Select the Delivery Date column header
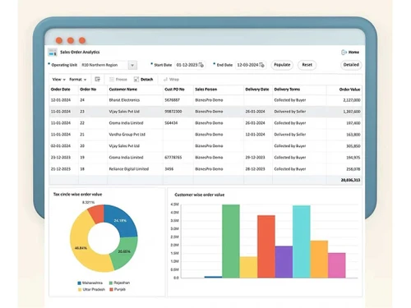The width and height of the screenshot is (411, 308). (257, 90)
